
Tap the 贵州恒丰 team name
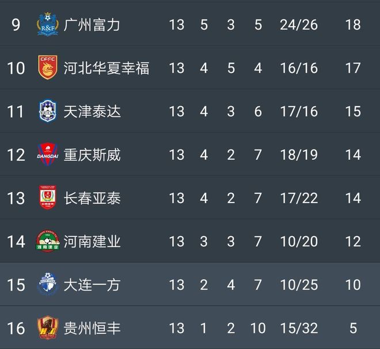pos(92,328)
